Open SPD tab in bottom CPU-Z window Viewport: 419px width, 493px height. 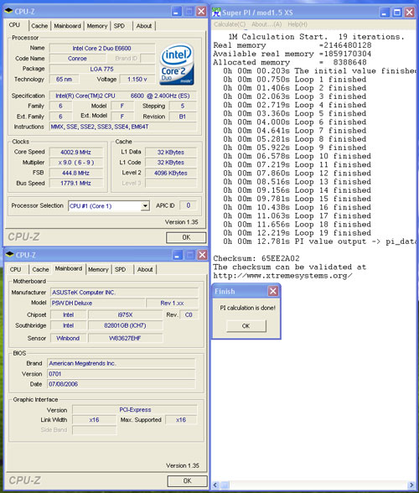tap(120, 269)
